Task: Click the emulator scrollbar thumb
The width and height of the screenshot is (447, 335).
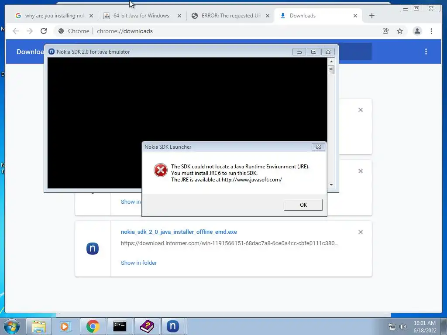Action: [331, 70]
